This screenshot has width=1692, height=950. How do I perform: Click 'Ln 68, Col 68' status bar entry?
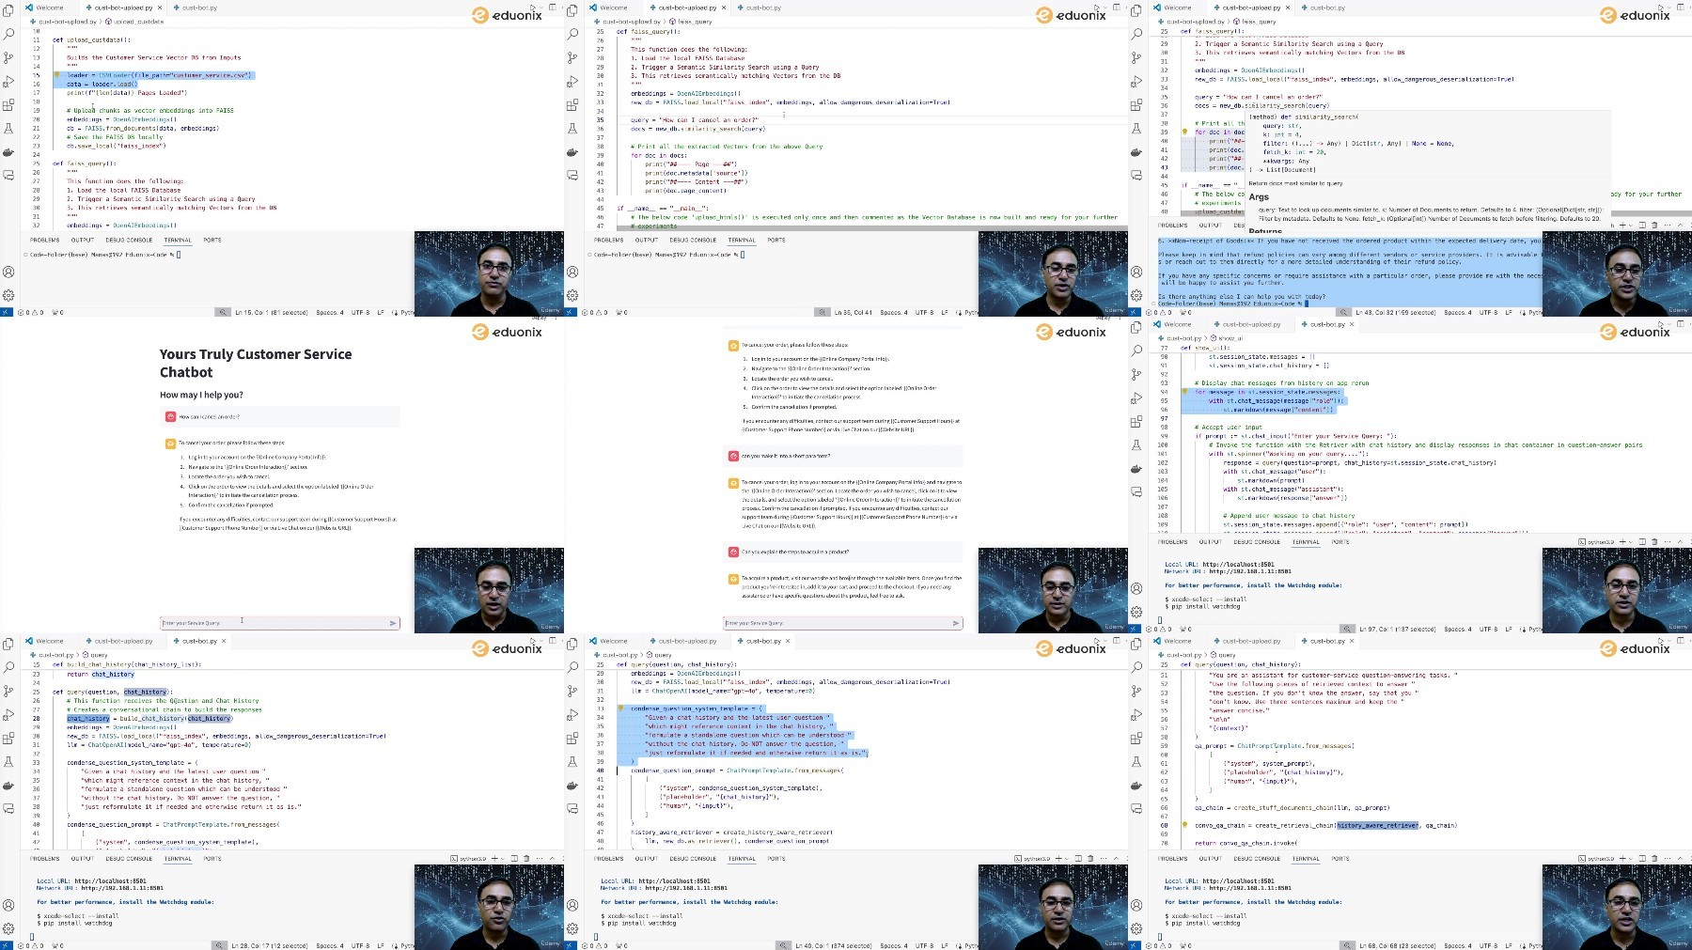coord(1399,945)
